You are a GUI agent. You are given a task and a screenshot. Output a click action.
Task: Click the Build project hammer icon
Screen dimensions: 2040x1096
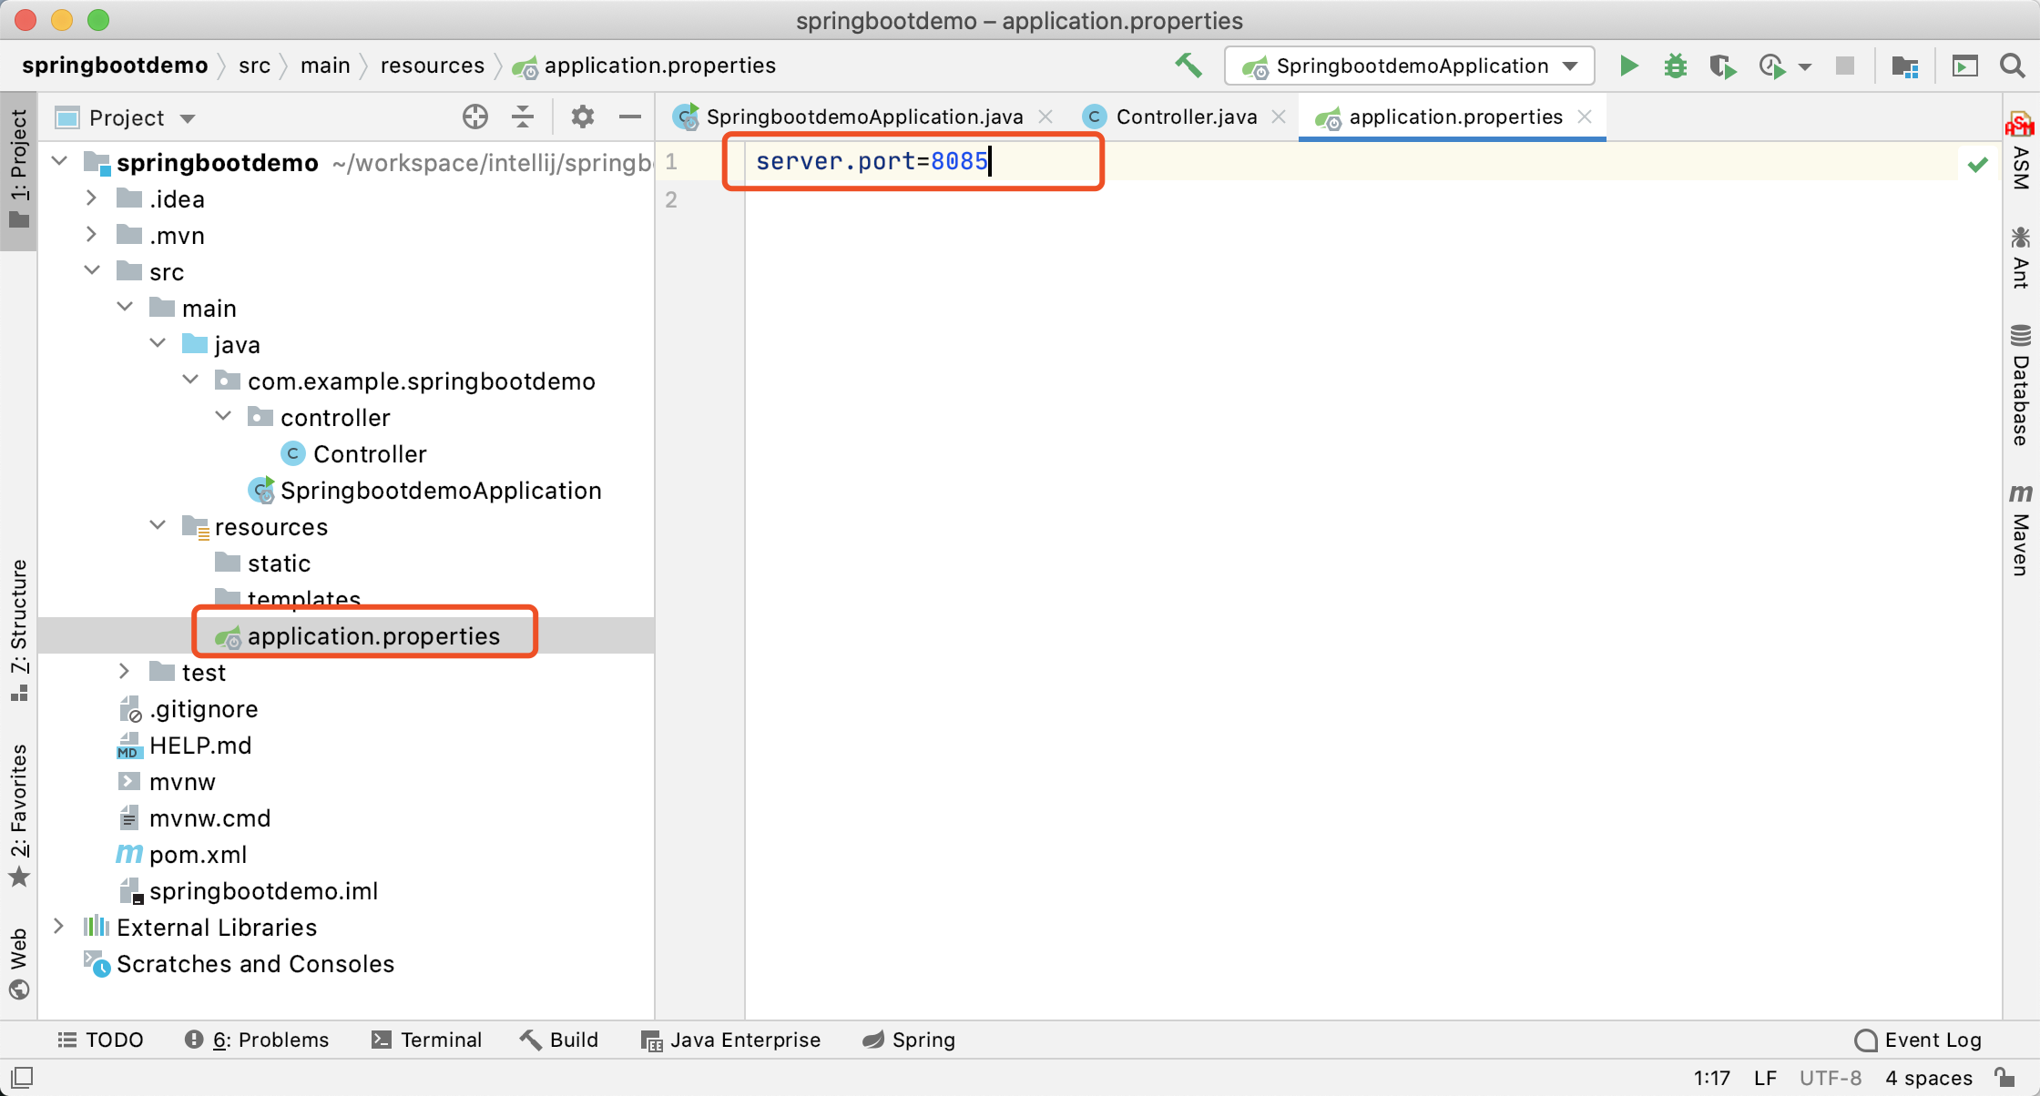(1188, 66)
